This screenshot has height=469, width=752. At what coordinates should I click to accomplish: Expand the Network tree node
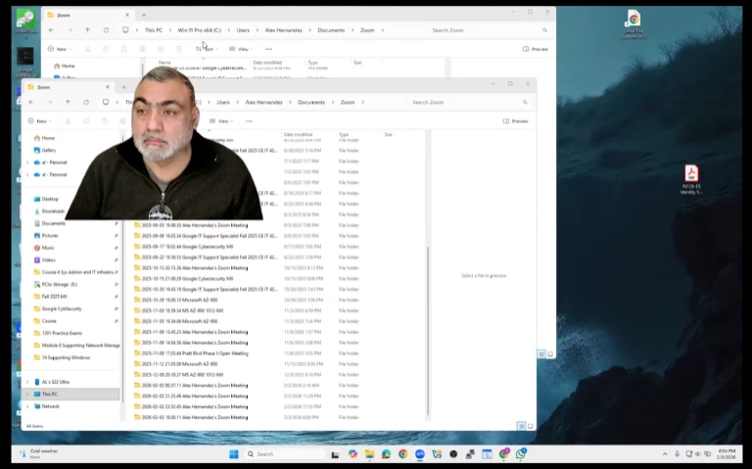point(27,406)
